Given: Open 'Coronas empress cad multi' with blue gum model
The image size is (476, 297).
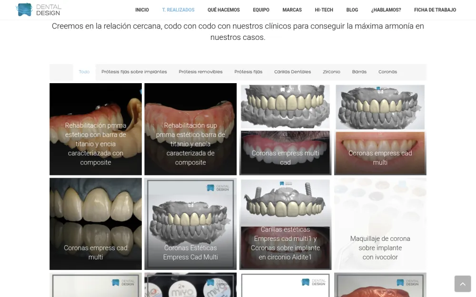Looking at the screenshot, I should click(96, 224).
